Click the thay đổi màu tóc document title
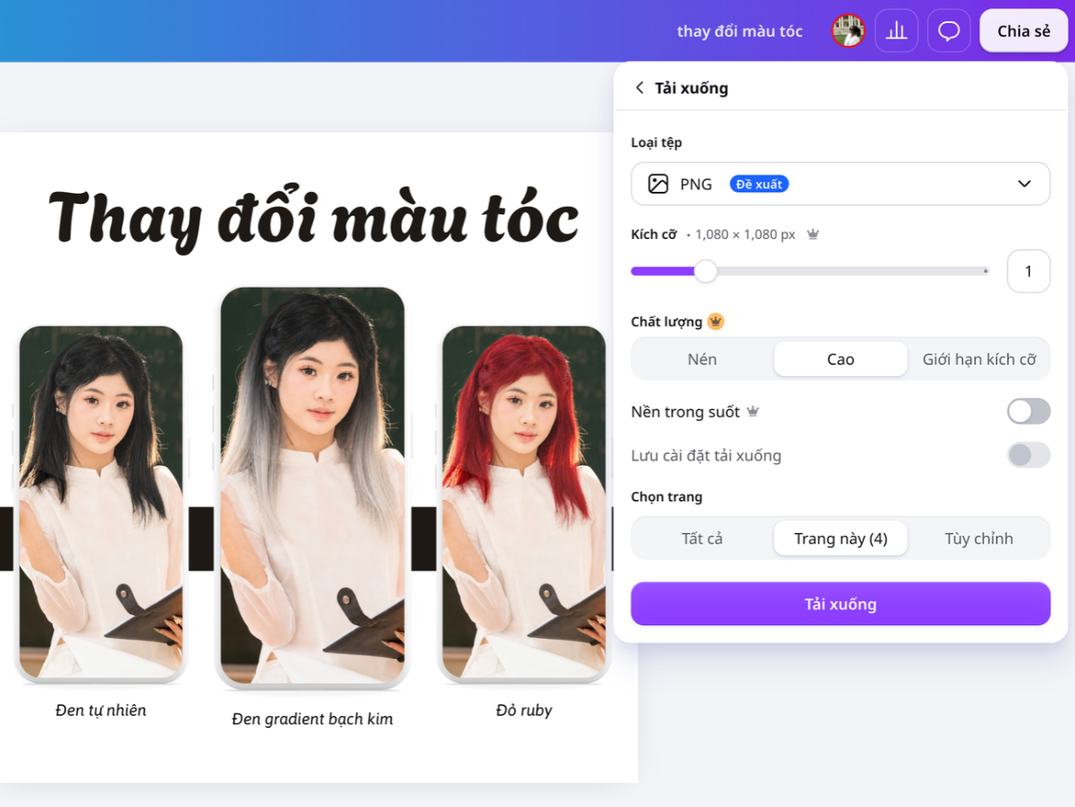 740,31
